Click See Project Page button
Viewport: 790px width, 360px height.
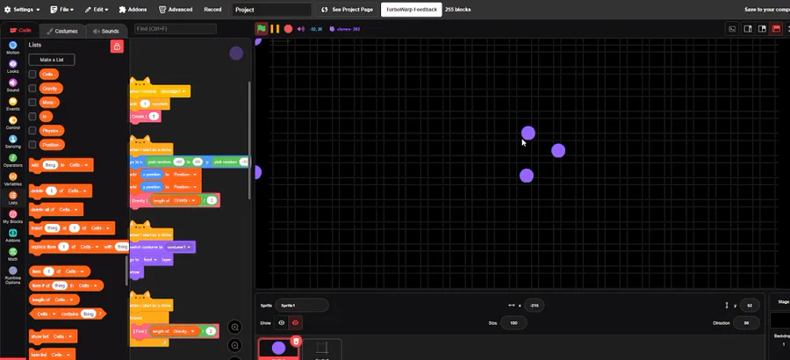click(x=347, y=10)
